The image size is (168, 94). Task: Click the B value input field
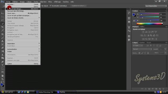[163, 20]
